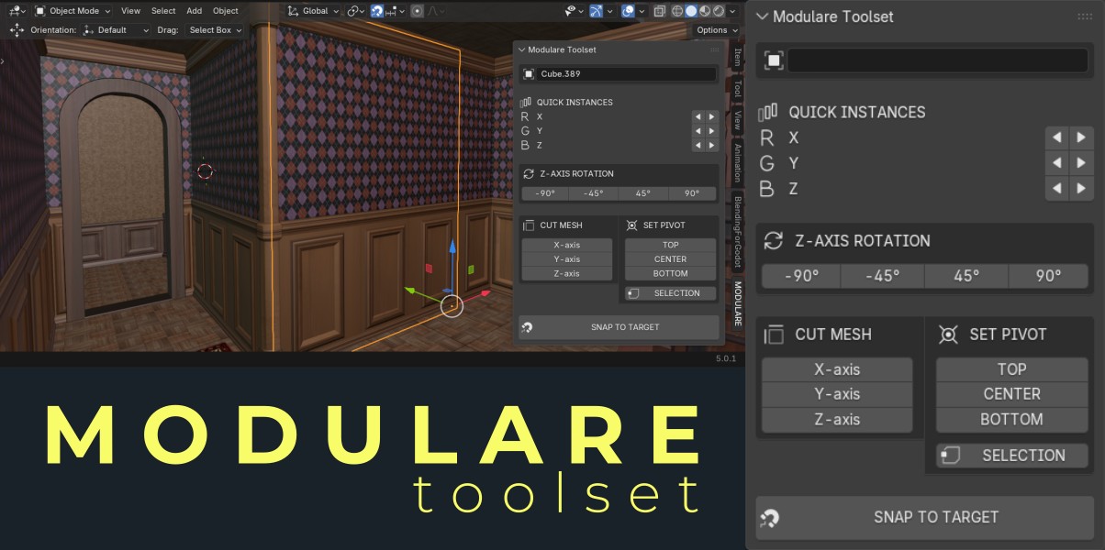Switch to solid viewport shading
1105x550 pixels.
coord(691,11)
